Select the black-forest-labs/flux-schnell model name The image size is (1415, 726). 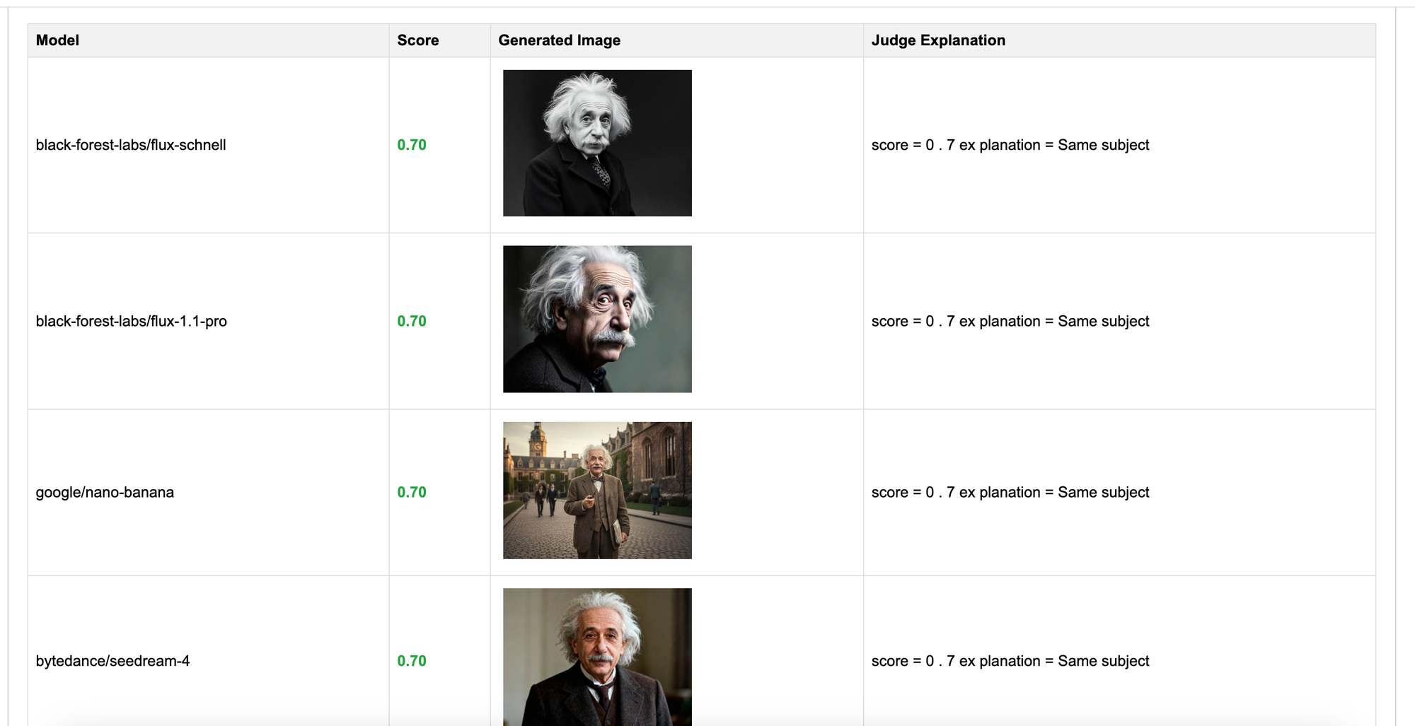131,145
